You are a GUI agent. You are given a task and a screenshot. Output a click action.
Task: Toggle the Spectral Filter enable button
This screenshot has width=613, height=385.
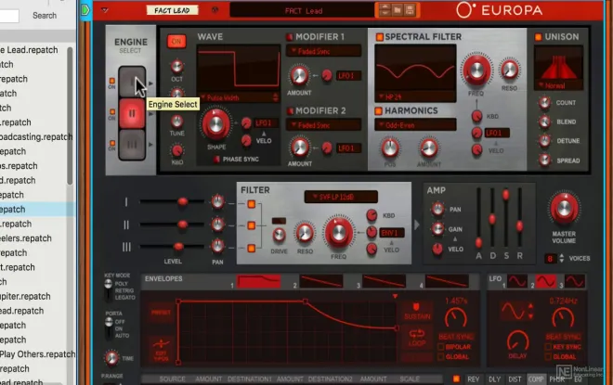pyautogui.click(x=379, y=37)
